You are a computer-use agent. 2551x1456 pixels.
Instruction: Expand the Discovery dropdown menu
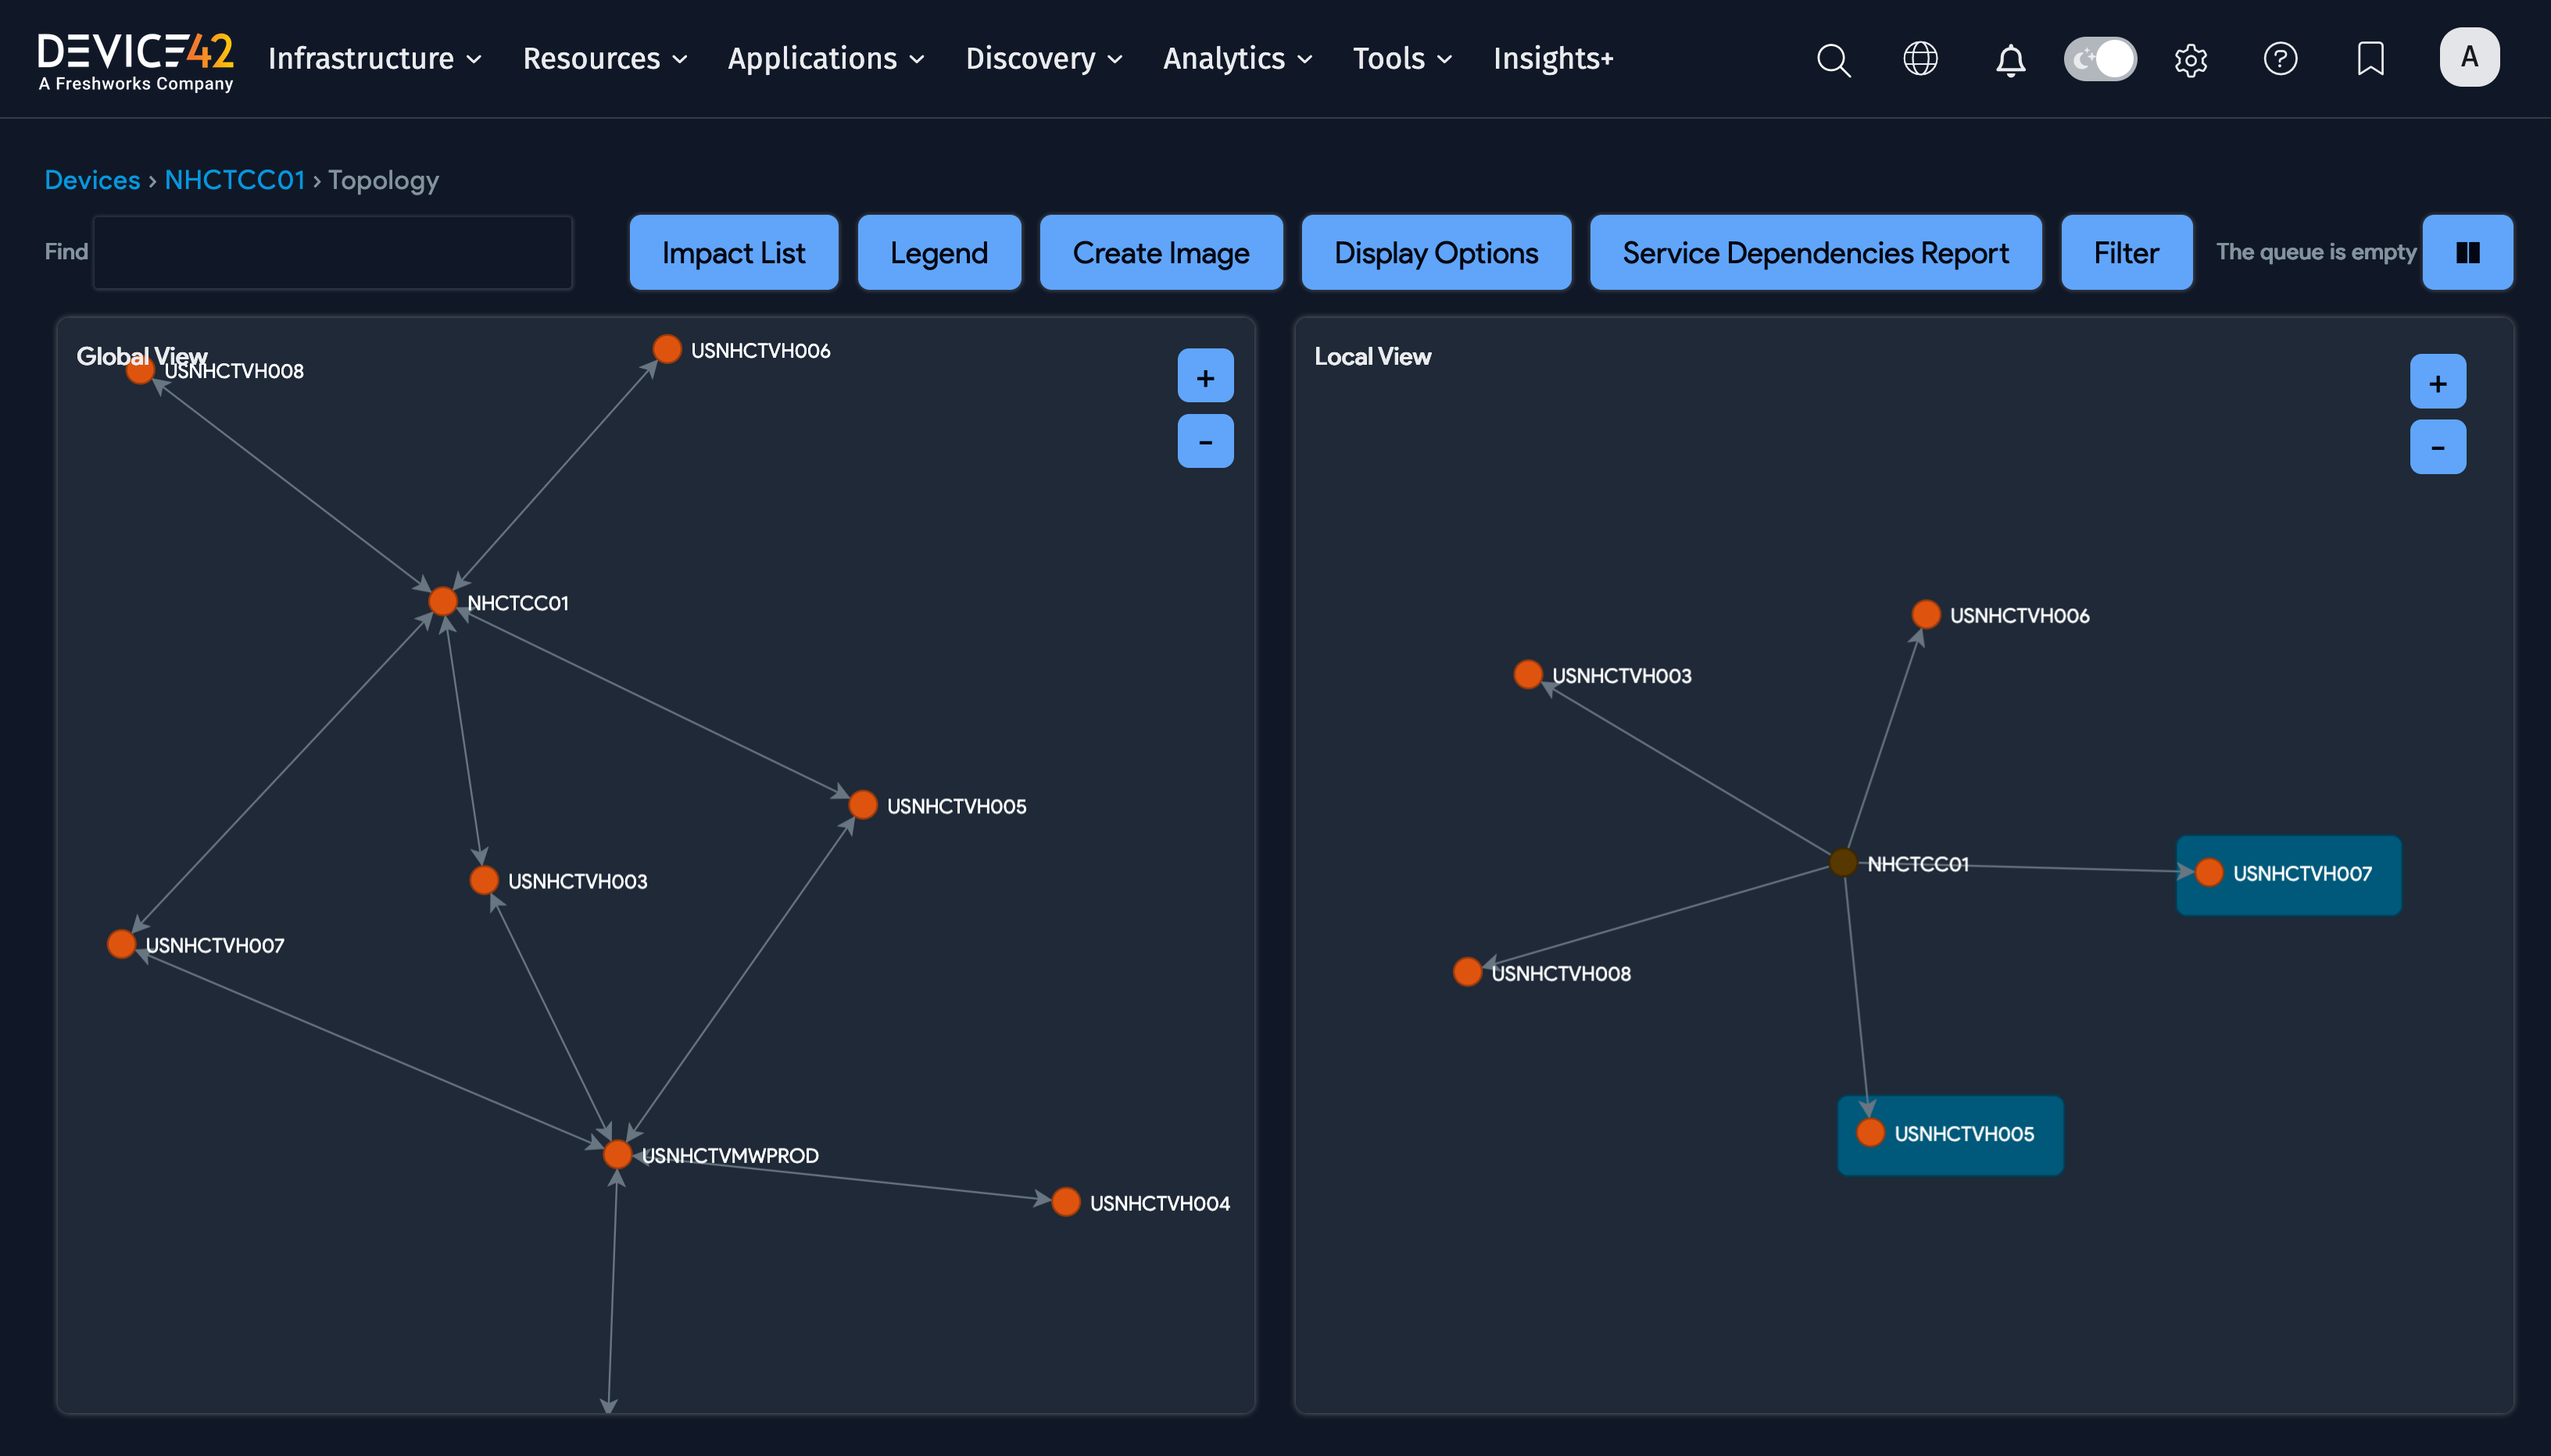click(1043, 59)
